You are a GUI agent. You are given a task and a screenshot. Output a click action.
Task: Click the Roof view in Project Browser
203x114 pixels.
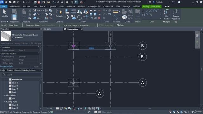[x=14, y=92]
